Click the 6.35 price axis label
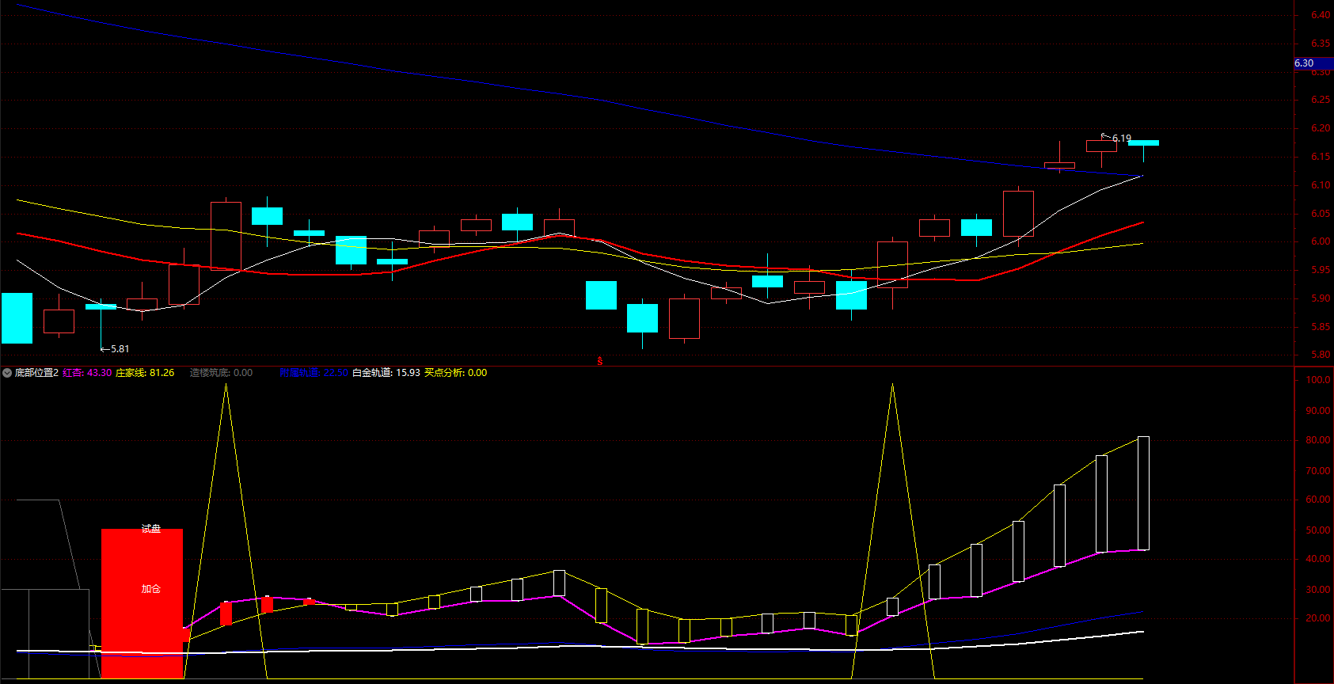Image resolution: width=1334 pixels, height=684 pixels. tap(1321, 44)
